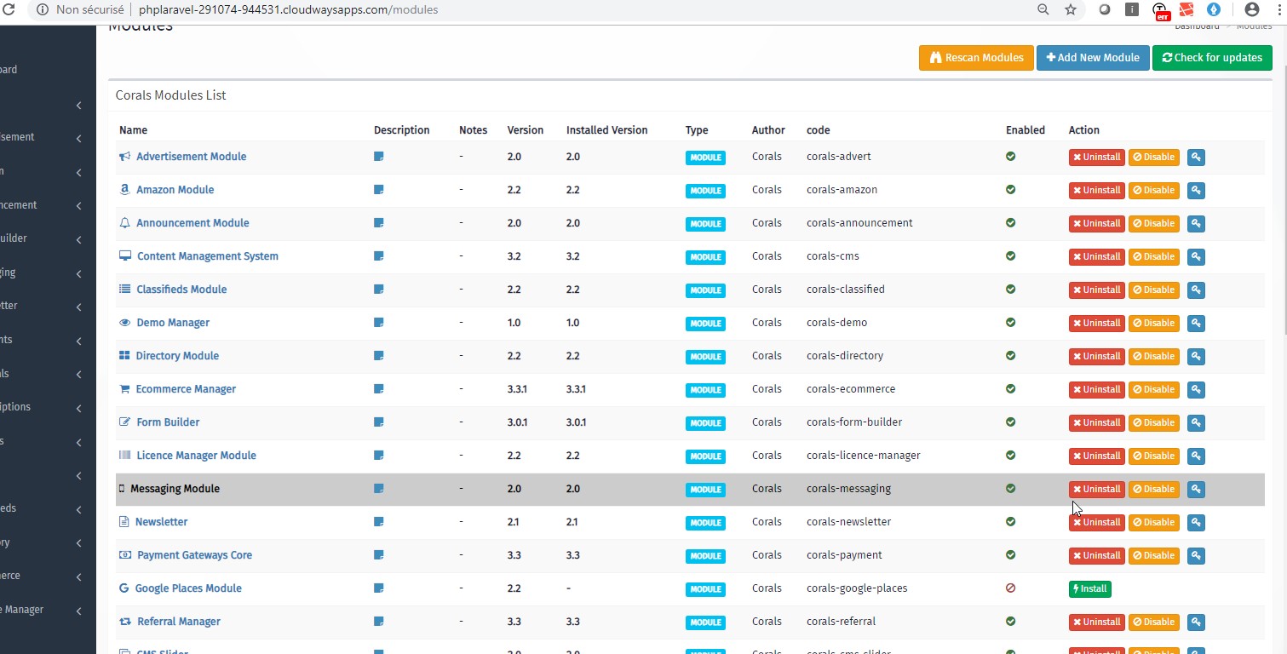
Task: Sort table by Name column header
Action: [x=133, y=130]
